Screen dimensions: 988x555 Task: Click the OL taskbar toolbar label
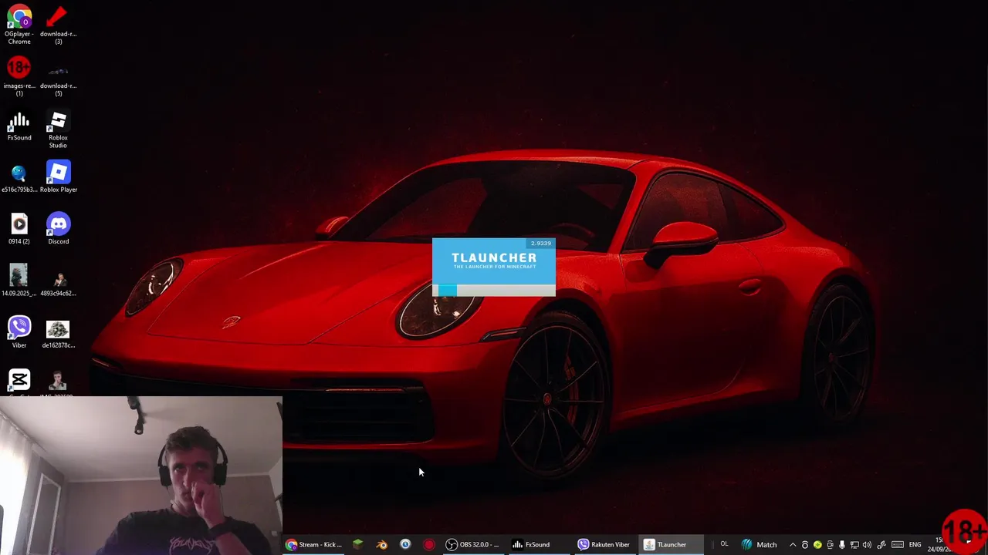click(x=724, y=544)
